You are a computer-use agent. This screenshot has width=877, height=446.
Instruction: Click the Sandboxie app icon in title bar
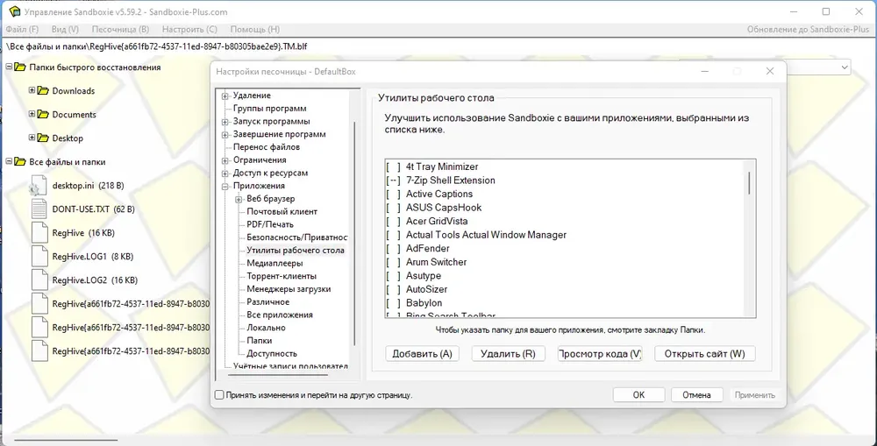coord(15,11)
